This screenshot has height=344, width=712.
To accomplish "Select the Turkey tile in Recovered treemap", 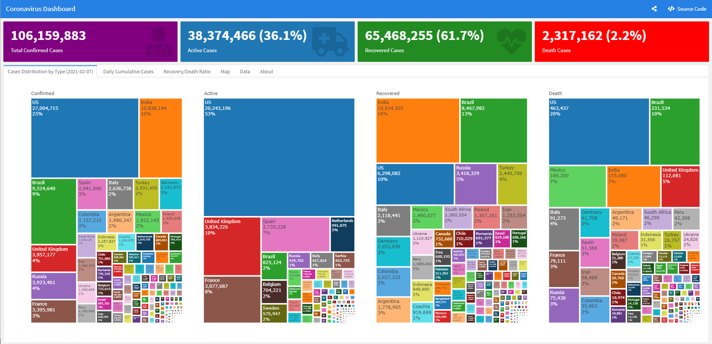I will [512, 184].
